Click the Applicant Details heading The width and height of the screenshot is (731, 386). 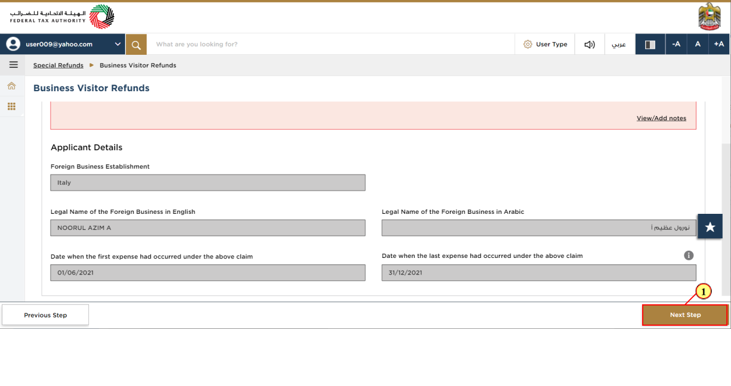86,147
